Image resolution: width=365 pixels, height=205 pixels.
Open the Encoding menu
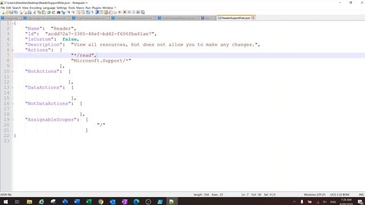[35, 7]
